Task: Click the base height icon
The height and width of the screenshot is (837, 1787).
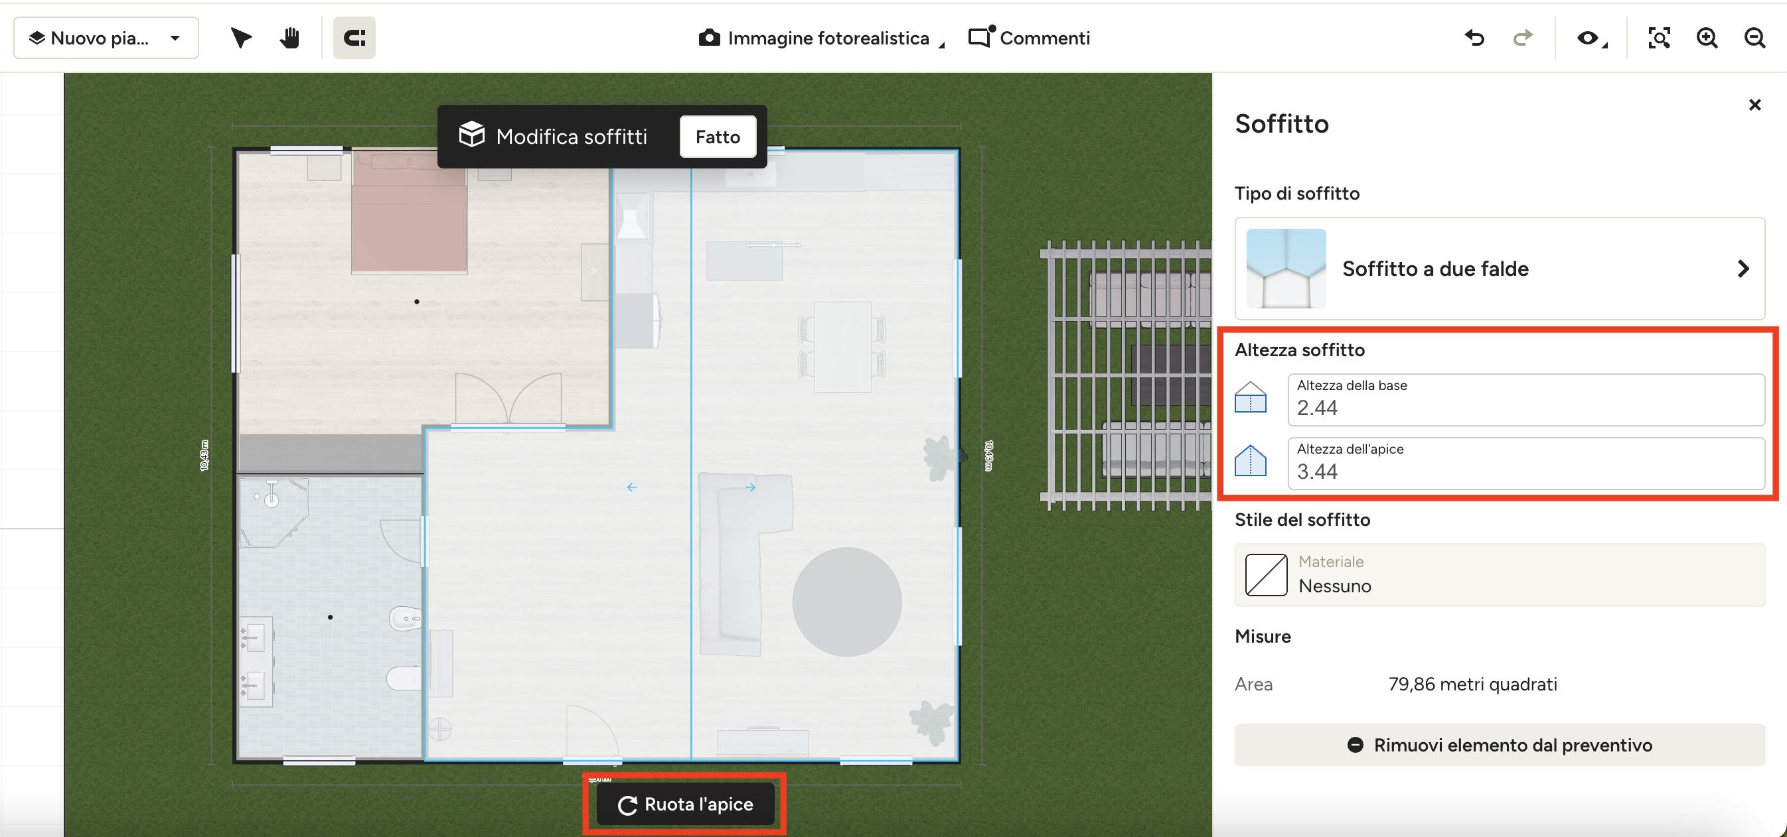Action: tap(1251, 397)
